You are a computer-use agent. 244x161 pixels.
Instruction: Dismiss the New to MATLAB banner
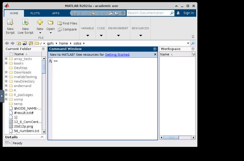[x=155, y=54]
